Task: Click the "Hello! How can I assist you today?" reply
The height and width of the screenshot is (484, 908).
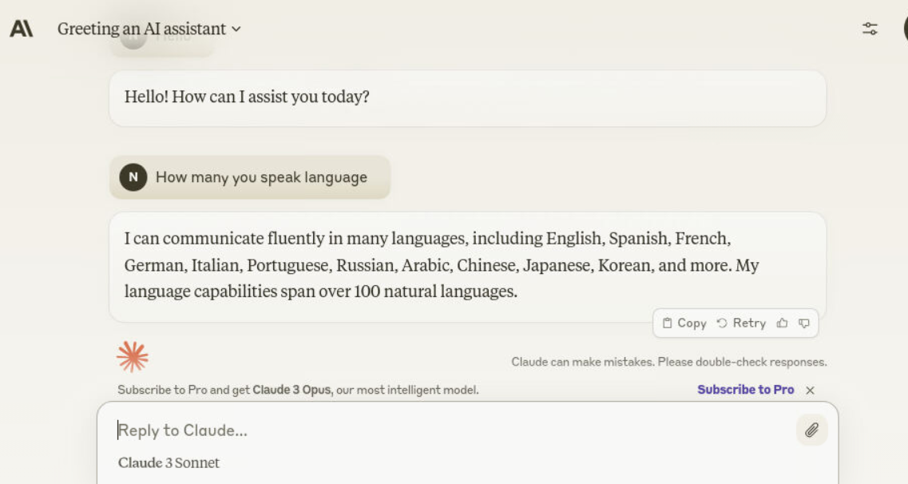Action: pyautogui.click(x=247, y=97)
